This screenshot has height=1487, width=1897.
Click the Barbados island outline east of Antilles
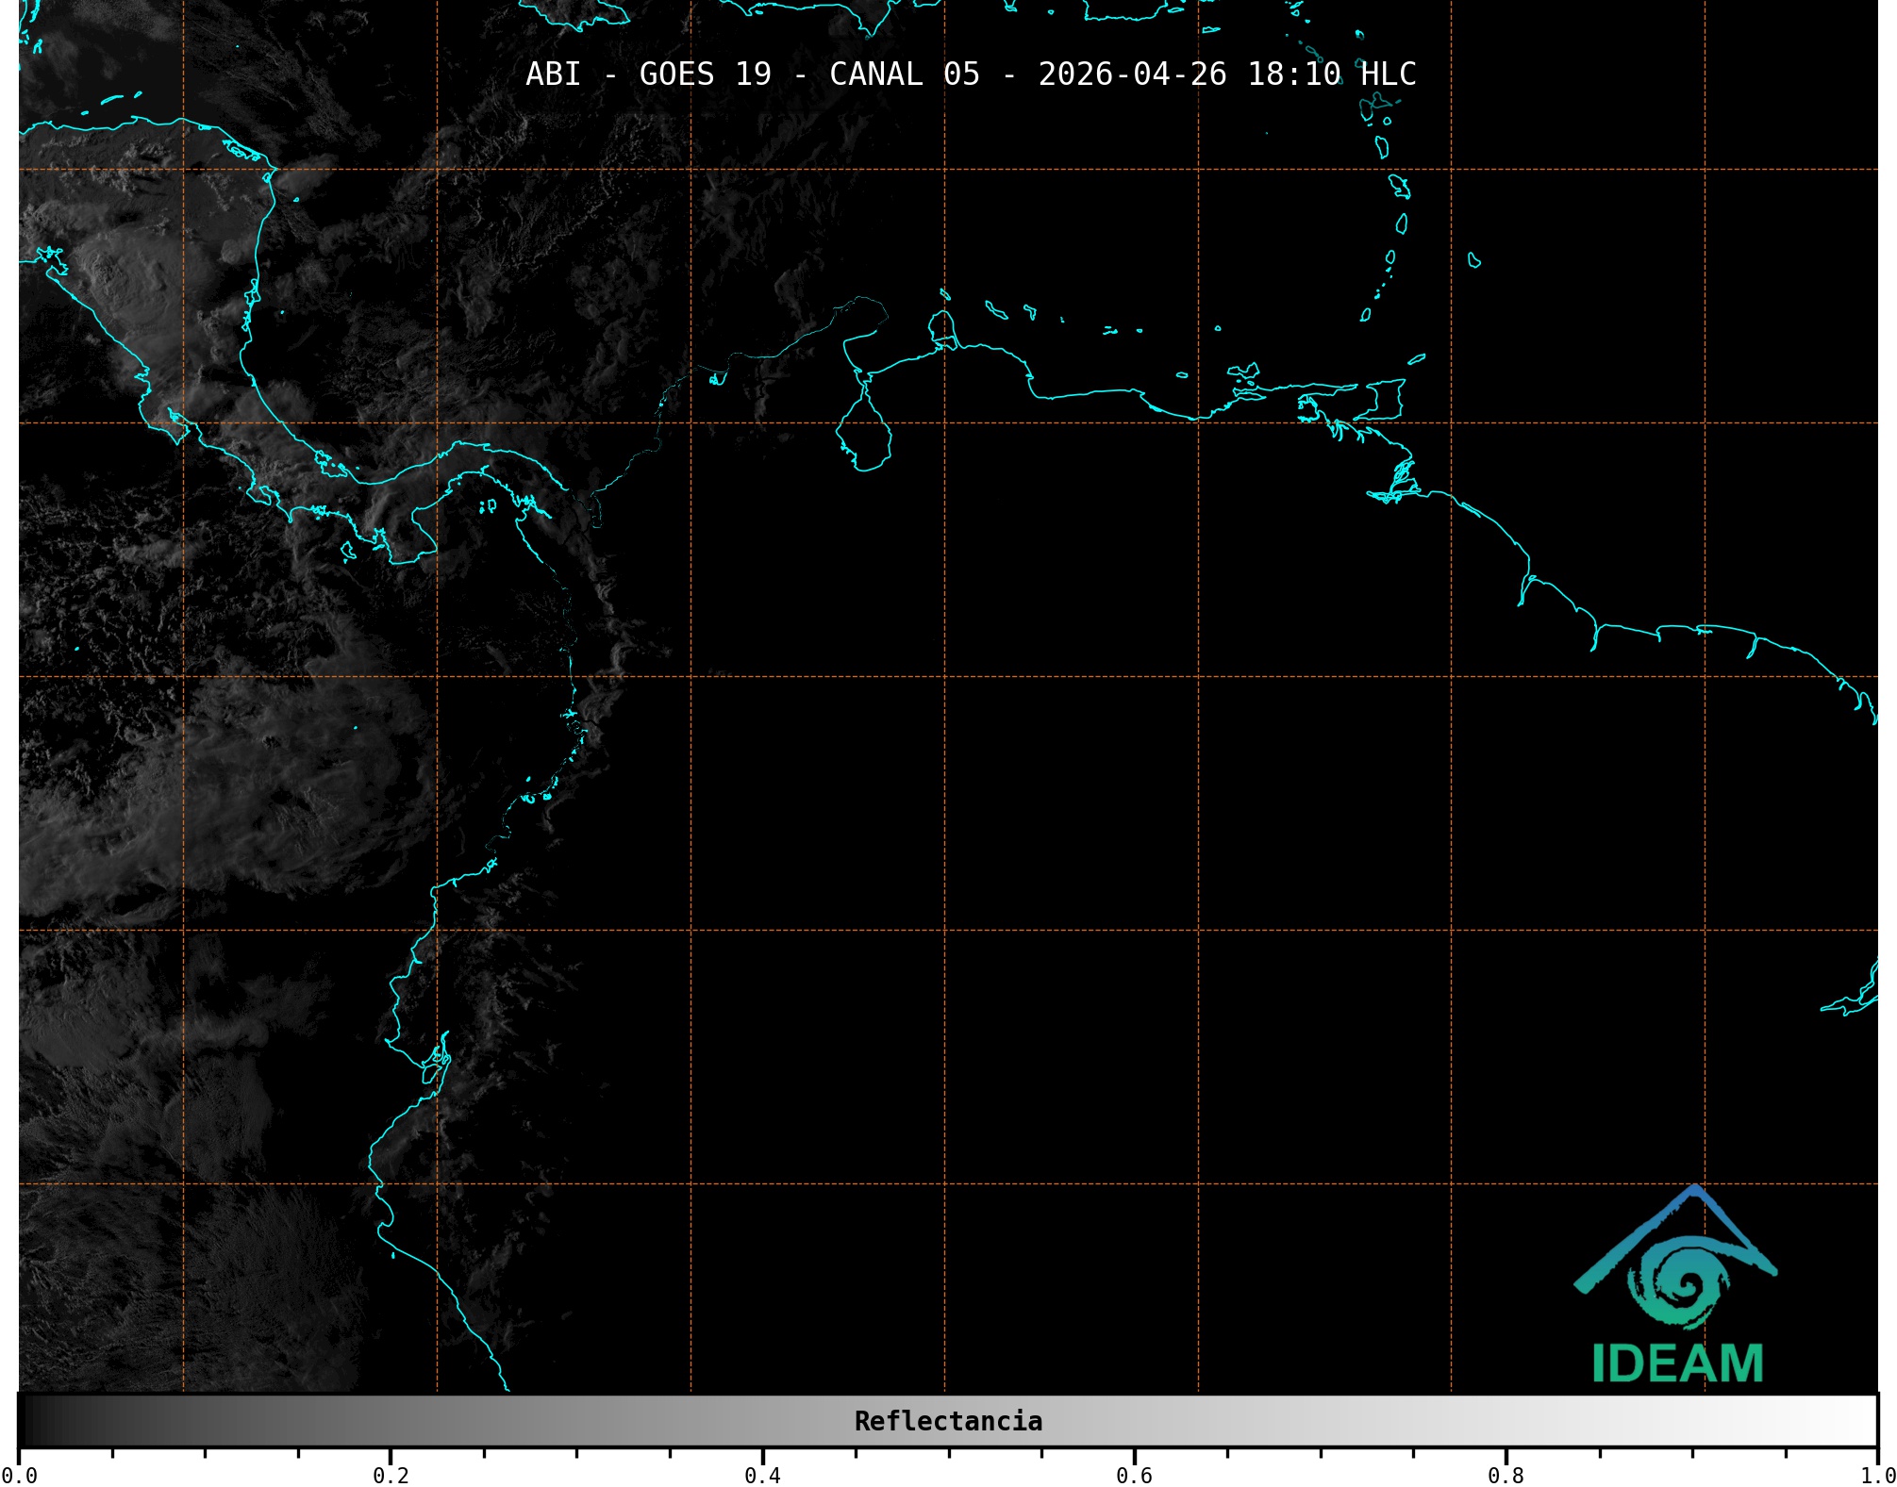pyautogui.click(x=1474, y=261)
